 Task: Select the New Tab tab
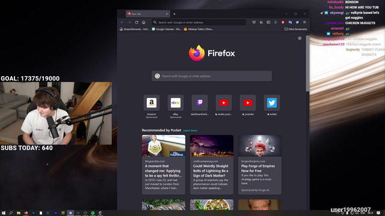click(147, 14)
